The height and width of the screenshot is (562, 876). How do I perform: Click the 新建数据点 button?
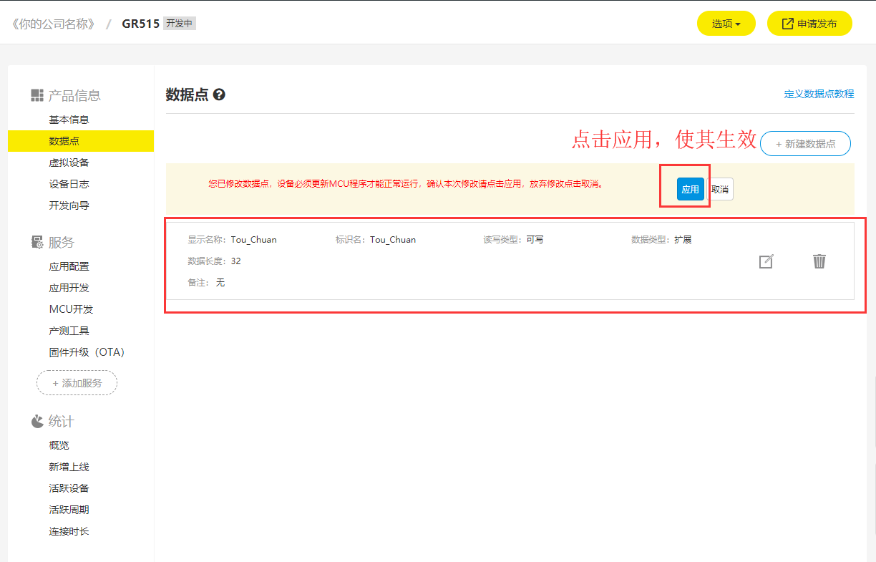pyautogui.click(x=805, y=143)
